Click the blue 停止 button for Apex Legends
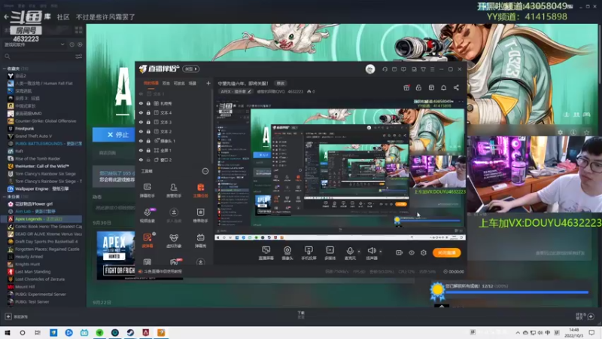The width and height of the screenshot is (602, 339). (x=114, y=135)
